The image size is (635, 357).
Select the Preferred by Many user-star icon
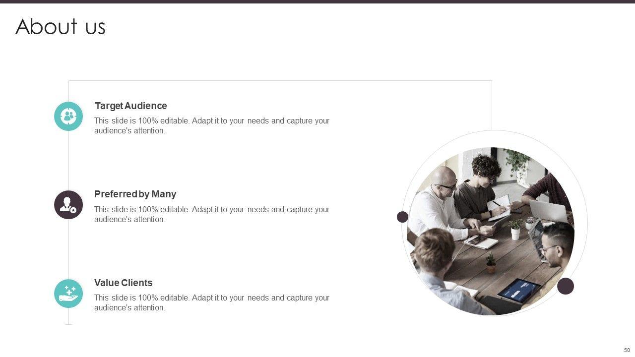[x=68, y=205]
